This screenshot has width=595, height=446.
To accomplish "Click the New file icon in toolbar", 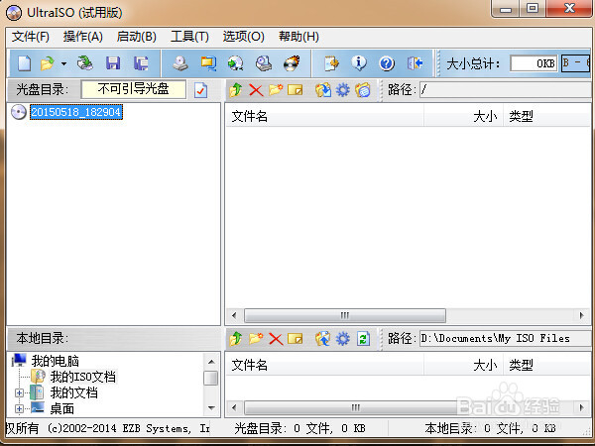I will coord(24,63).
